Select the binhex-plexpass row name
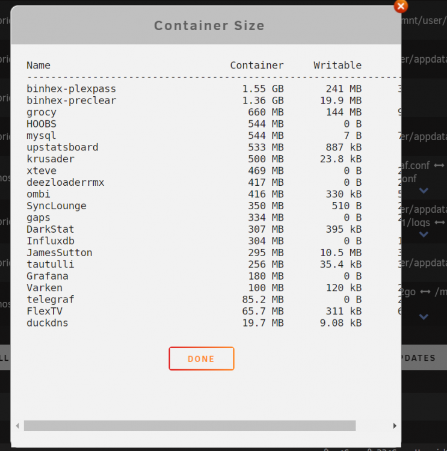 coord(72,88)
